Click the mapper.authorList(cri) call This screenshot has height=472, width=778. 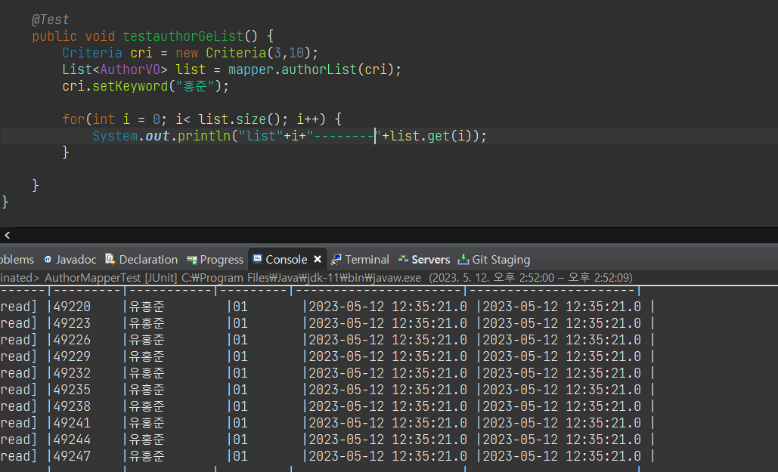(x=311, y=69)
